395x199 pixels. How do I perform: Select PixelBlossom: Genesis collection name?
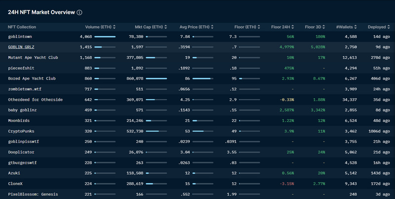(x=33, y=194)
